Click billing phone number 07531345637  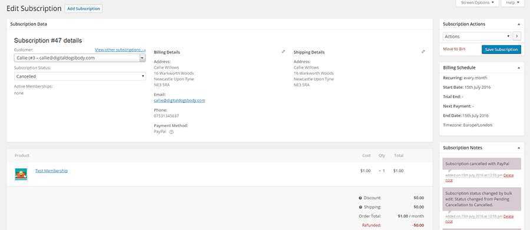click(166, 116)
